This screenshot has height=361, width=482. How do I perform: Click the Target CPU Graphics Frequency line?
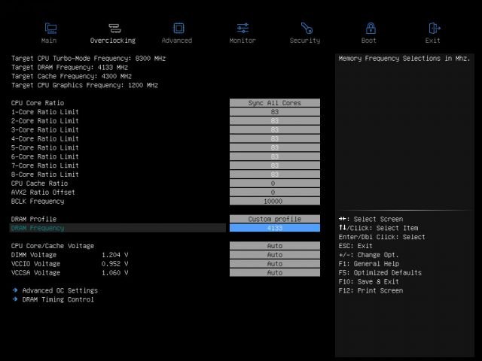84,85
